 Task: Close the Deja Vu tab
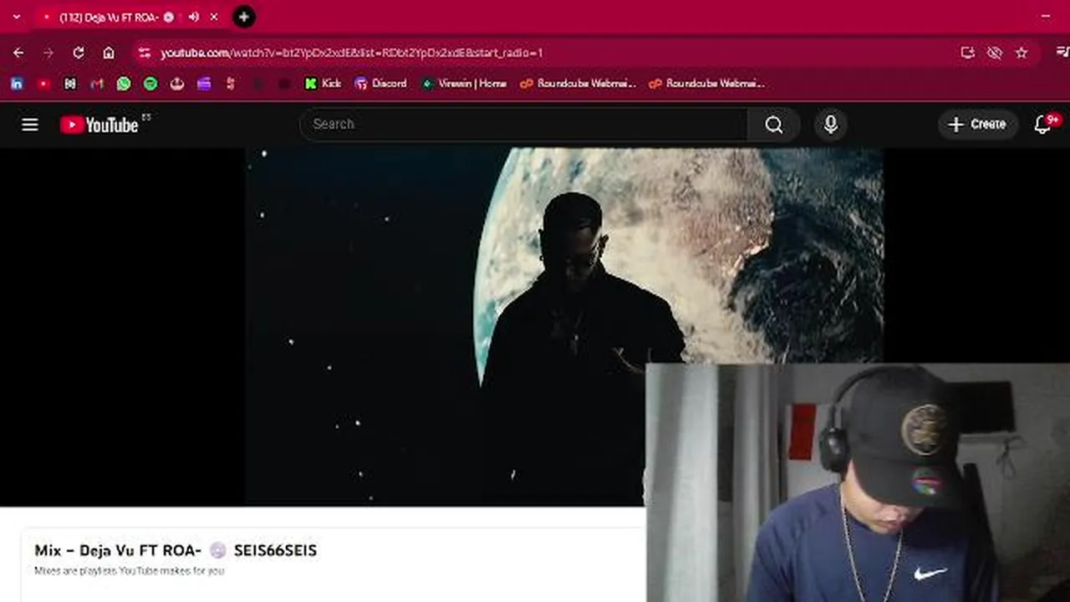pos(214,17)
